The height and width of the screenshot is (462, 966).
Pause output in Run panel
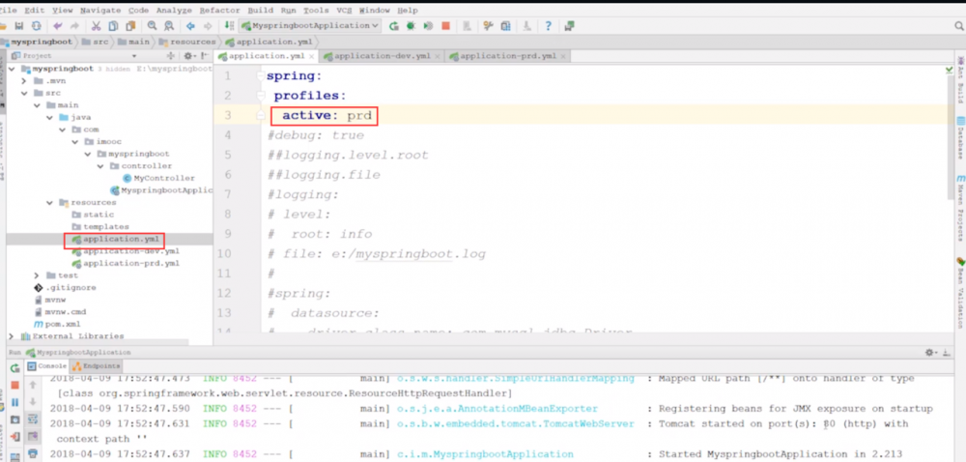tap(14, 402)
